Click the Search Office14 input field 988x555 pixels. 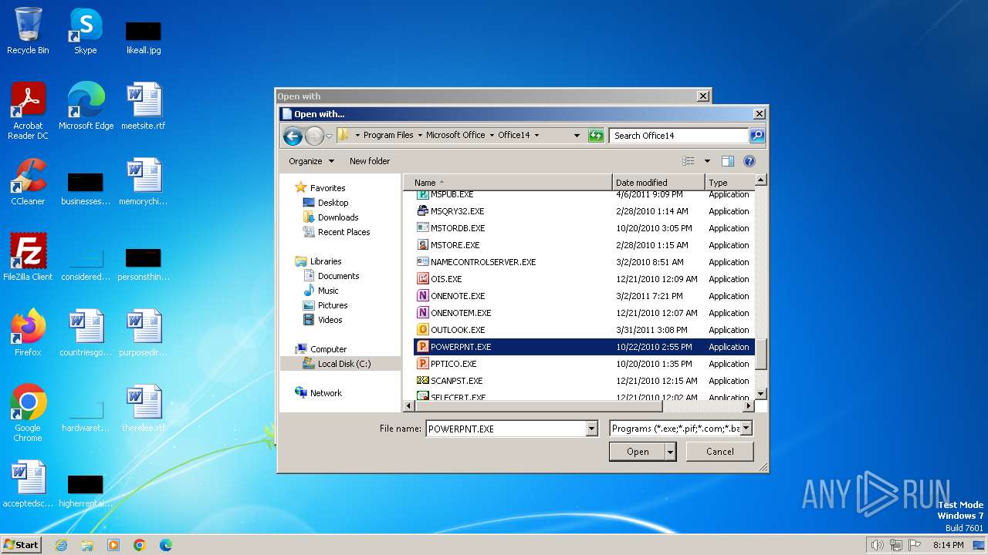(678, 136)
